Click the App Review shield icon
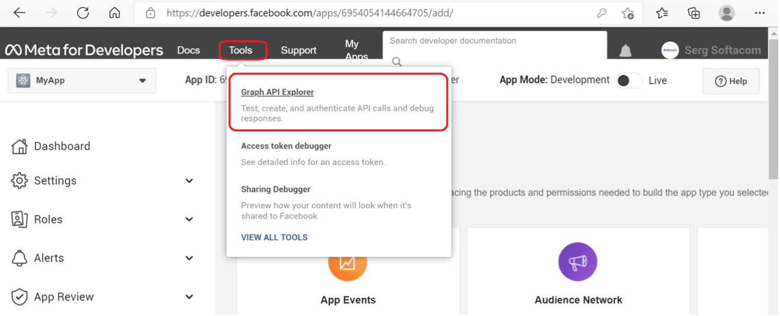The image size is (780, 316). point(20,297)
